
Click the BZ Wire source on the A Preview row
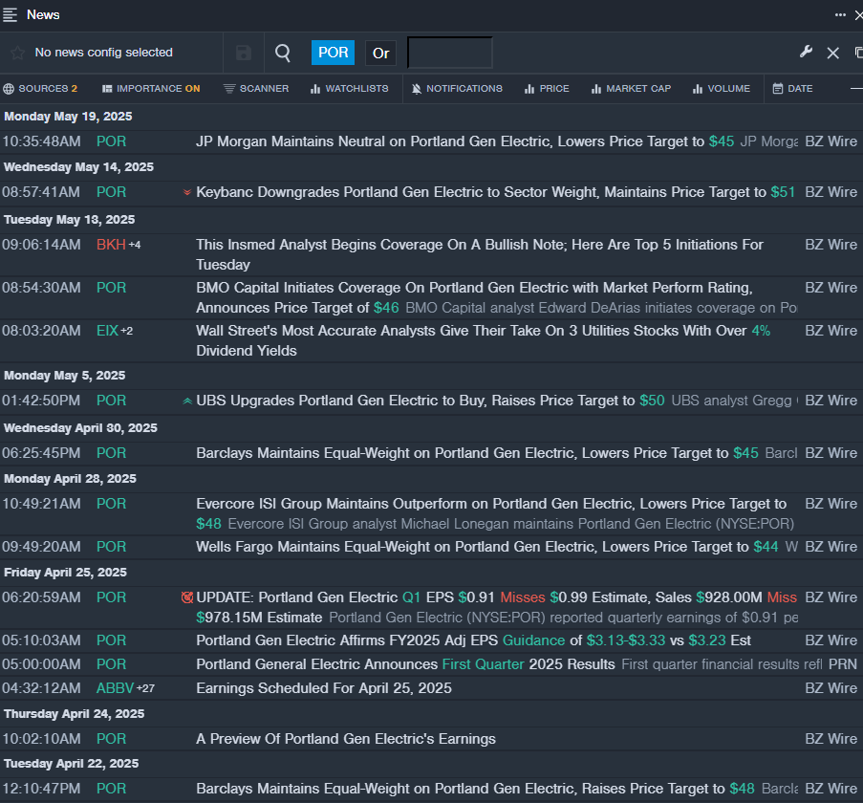click(831, 739)
